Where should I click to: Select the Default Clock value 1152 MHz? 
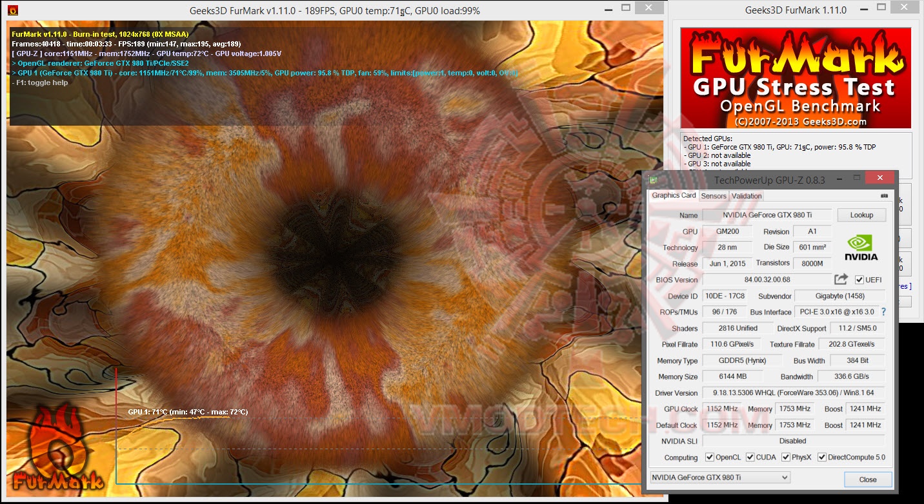[x=721, y=425]
